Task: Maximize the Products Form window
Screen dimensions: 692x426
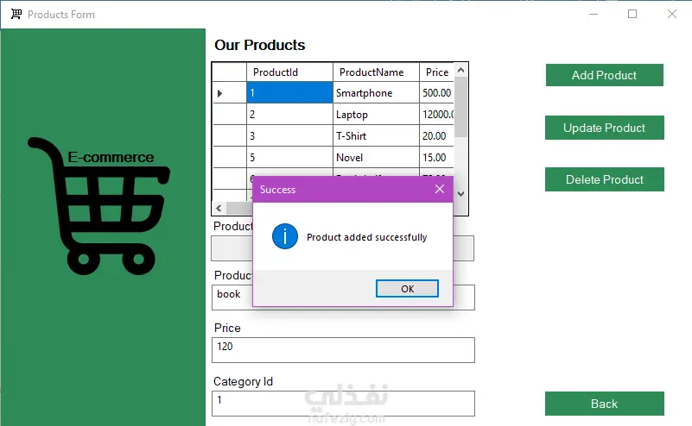Action: coord(632,14)
